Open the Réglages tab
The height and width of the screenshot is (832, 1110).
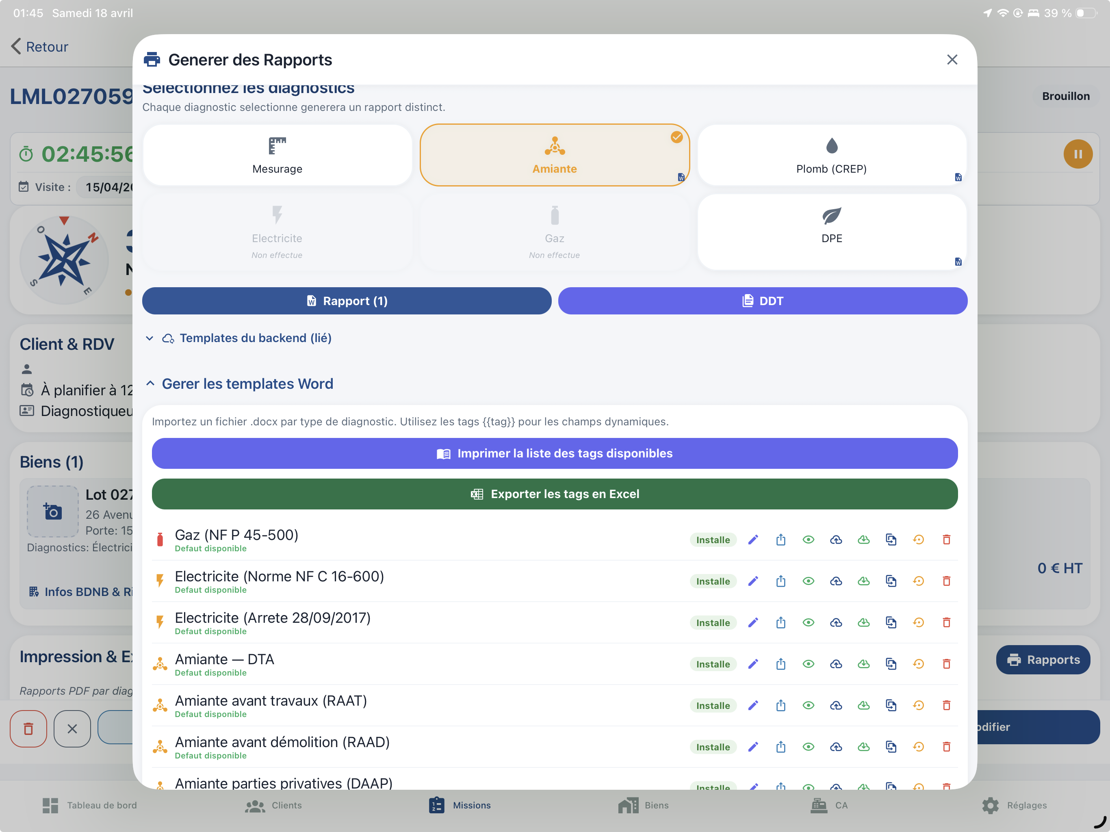coord(1014,806)
